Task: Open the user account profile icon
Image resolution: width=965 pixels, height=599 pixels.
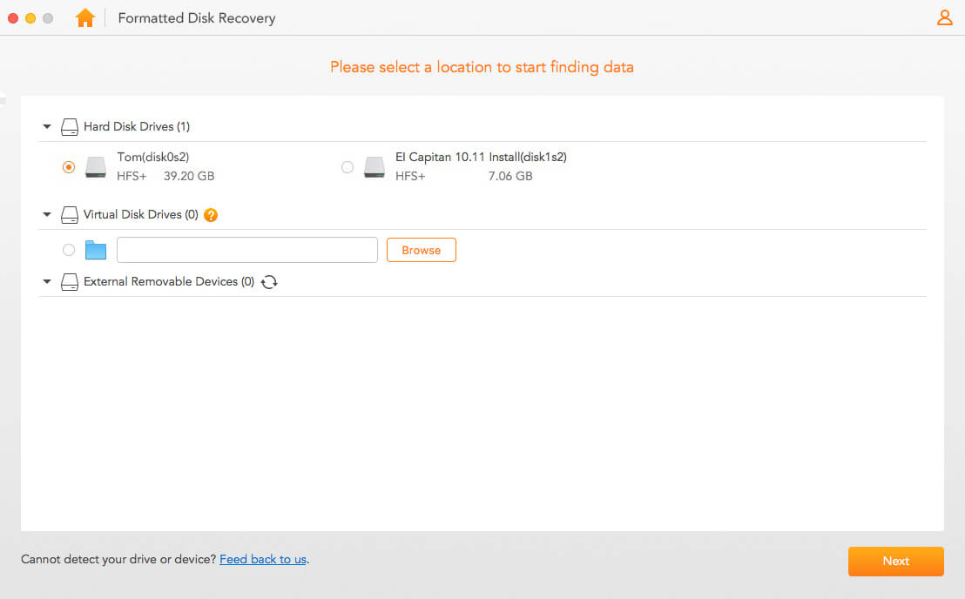Action: [x=944, y=17]
